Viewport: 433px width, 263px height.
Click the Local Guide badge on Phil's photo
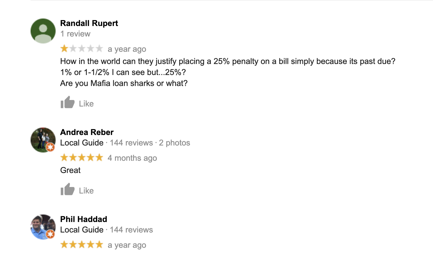[x=50, y=234]
